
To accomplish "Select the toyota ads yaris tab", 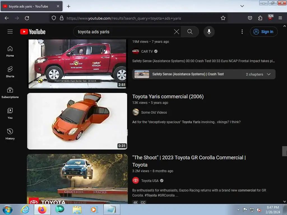I will coord(31,6).
